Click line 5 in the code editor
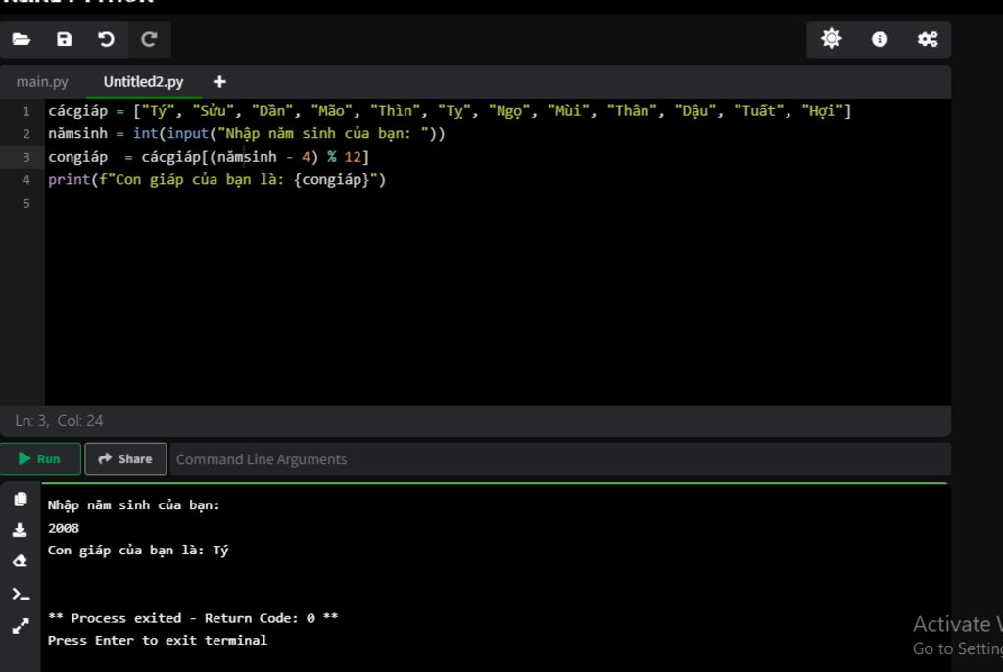Screen dimensions: 1003x672 294,203
